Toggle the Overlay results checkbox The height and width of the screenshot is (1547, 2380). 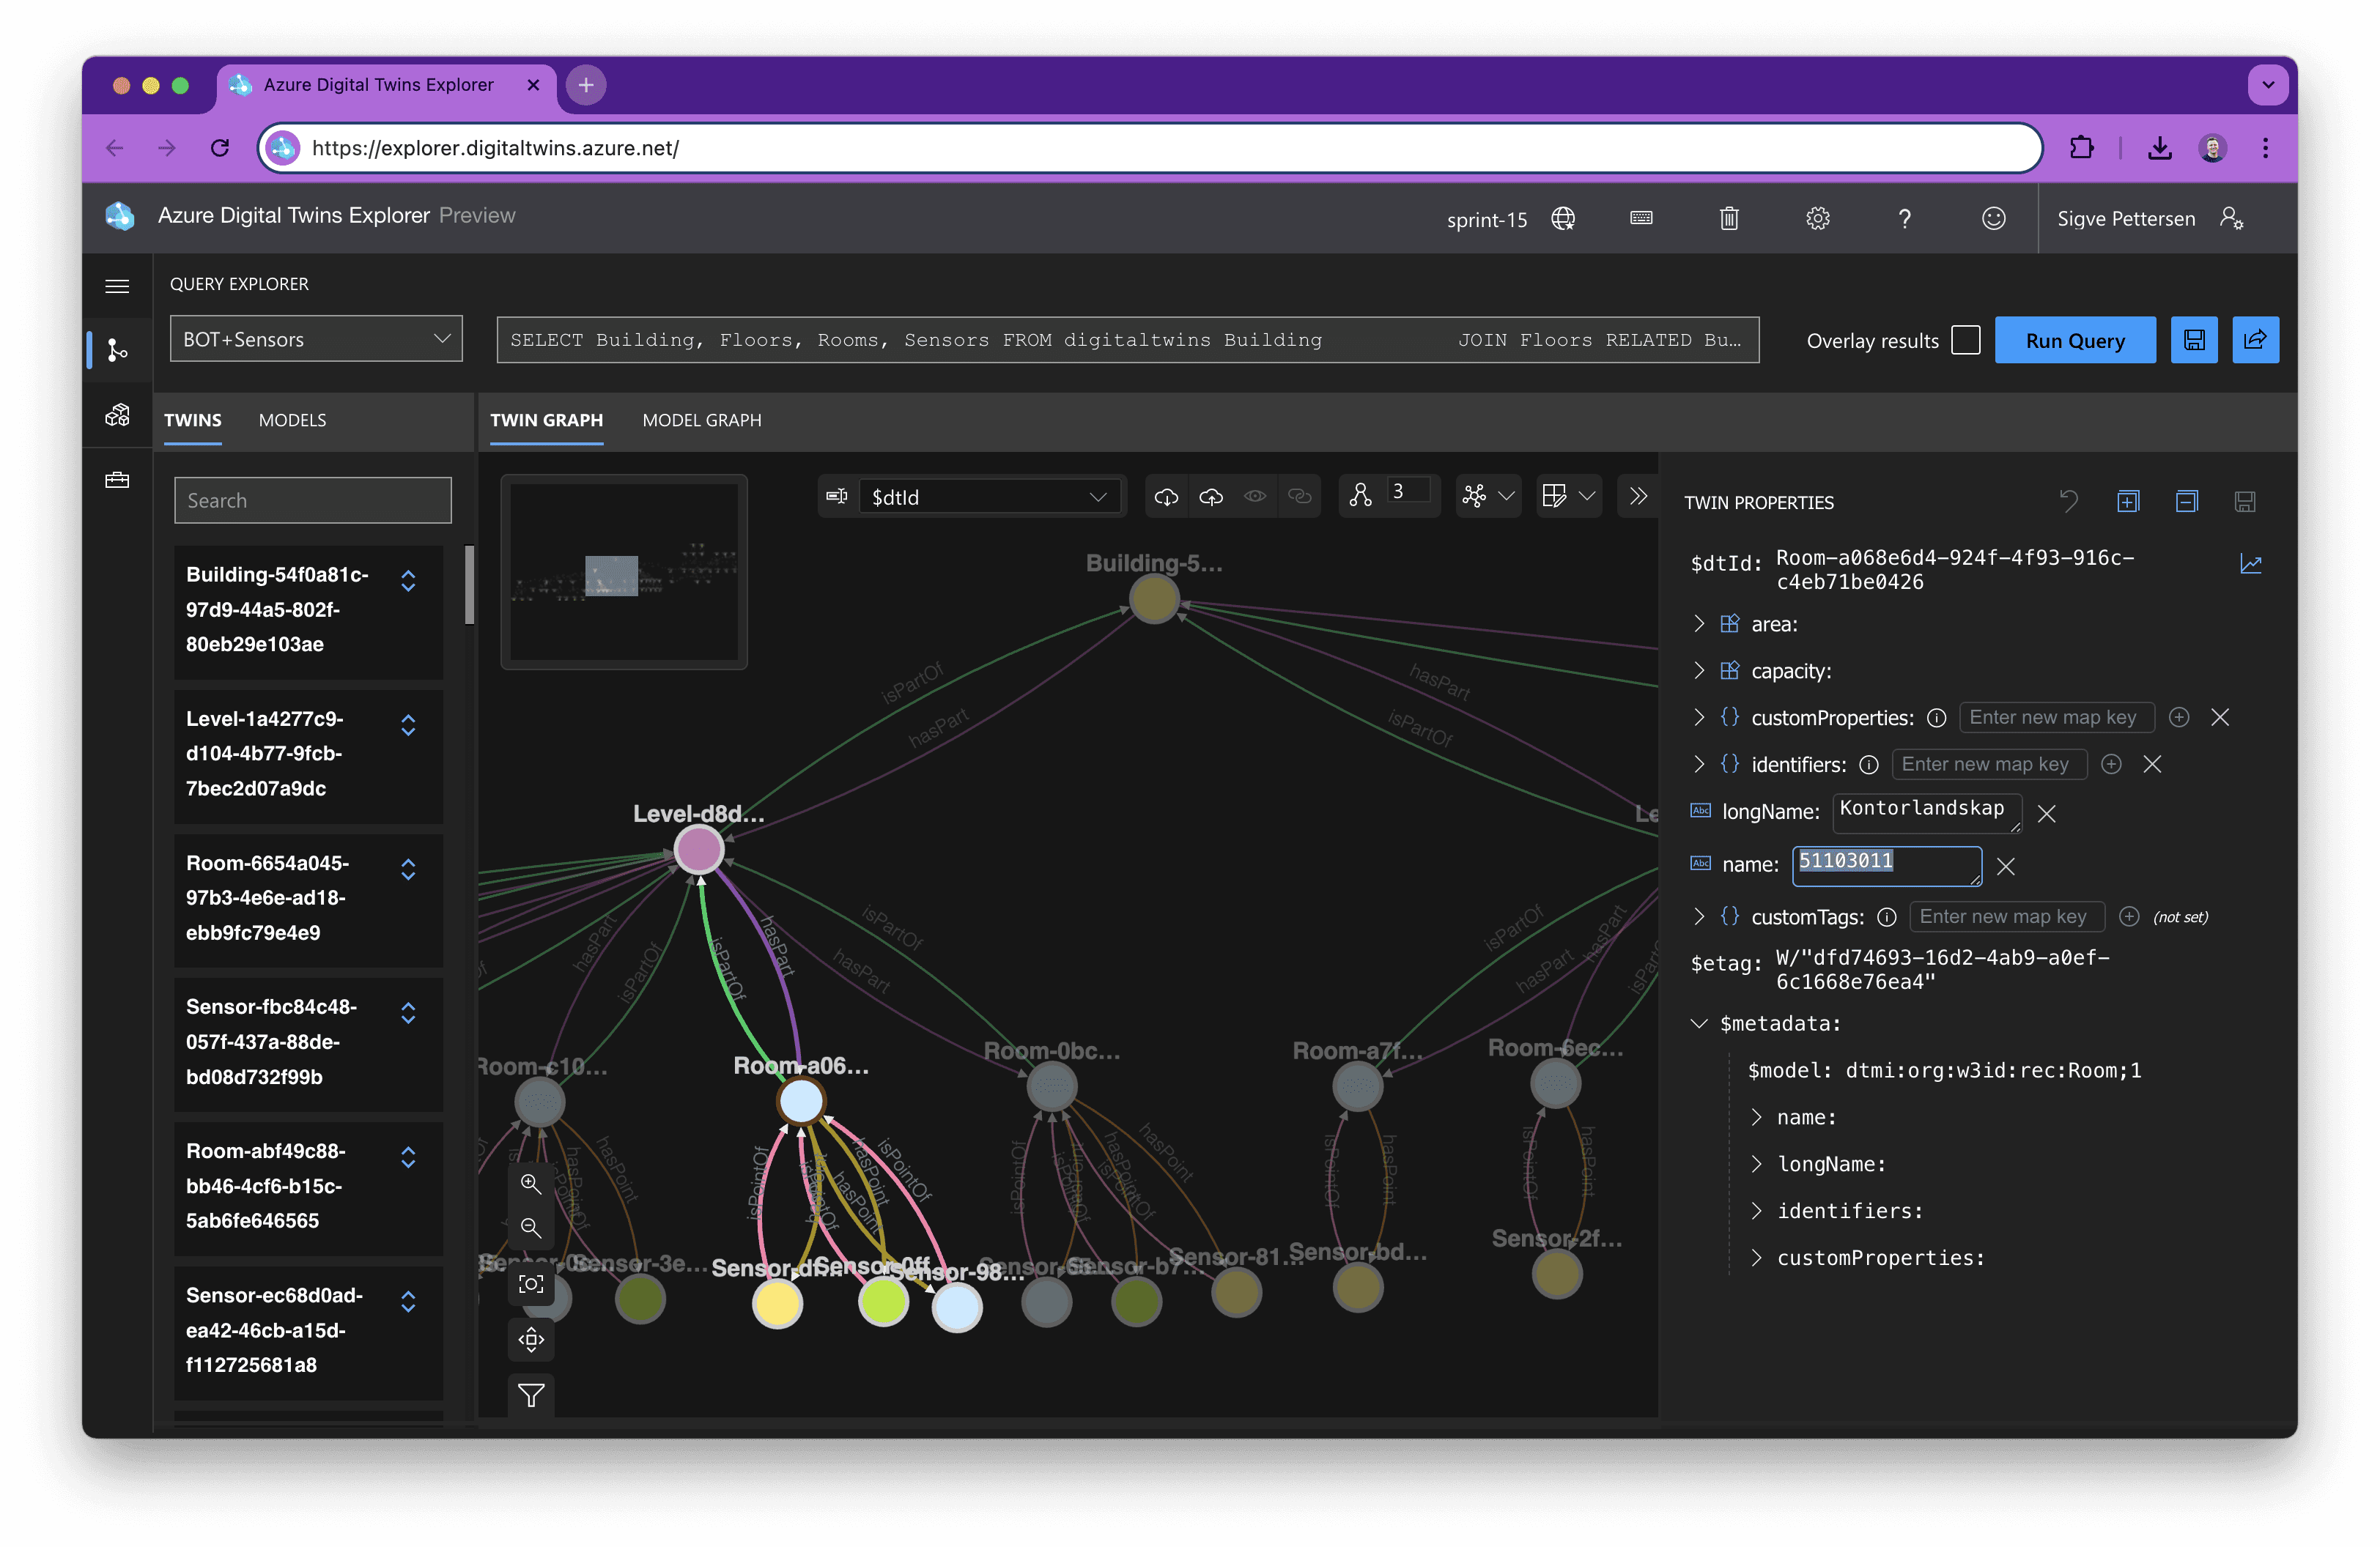(1965, 341)
